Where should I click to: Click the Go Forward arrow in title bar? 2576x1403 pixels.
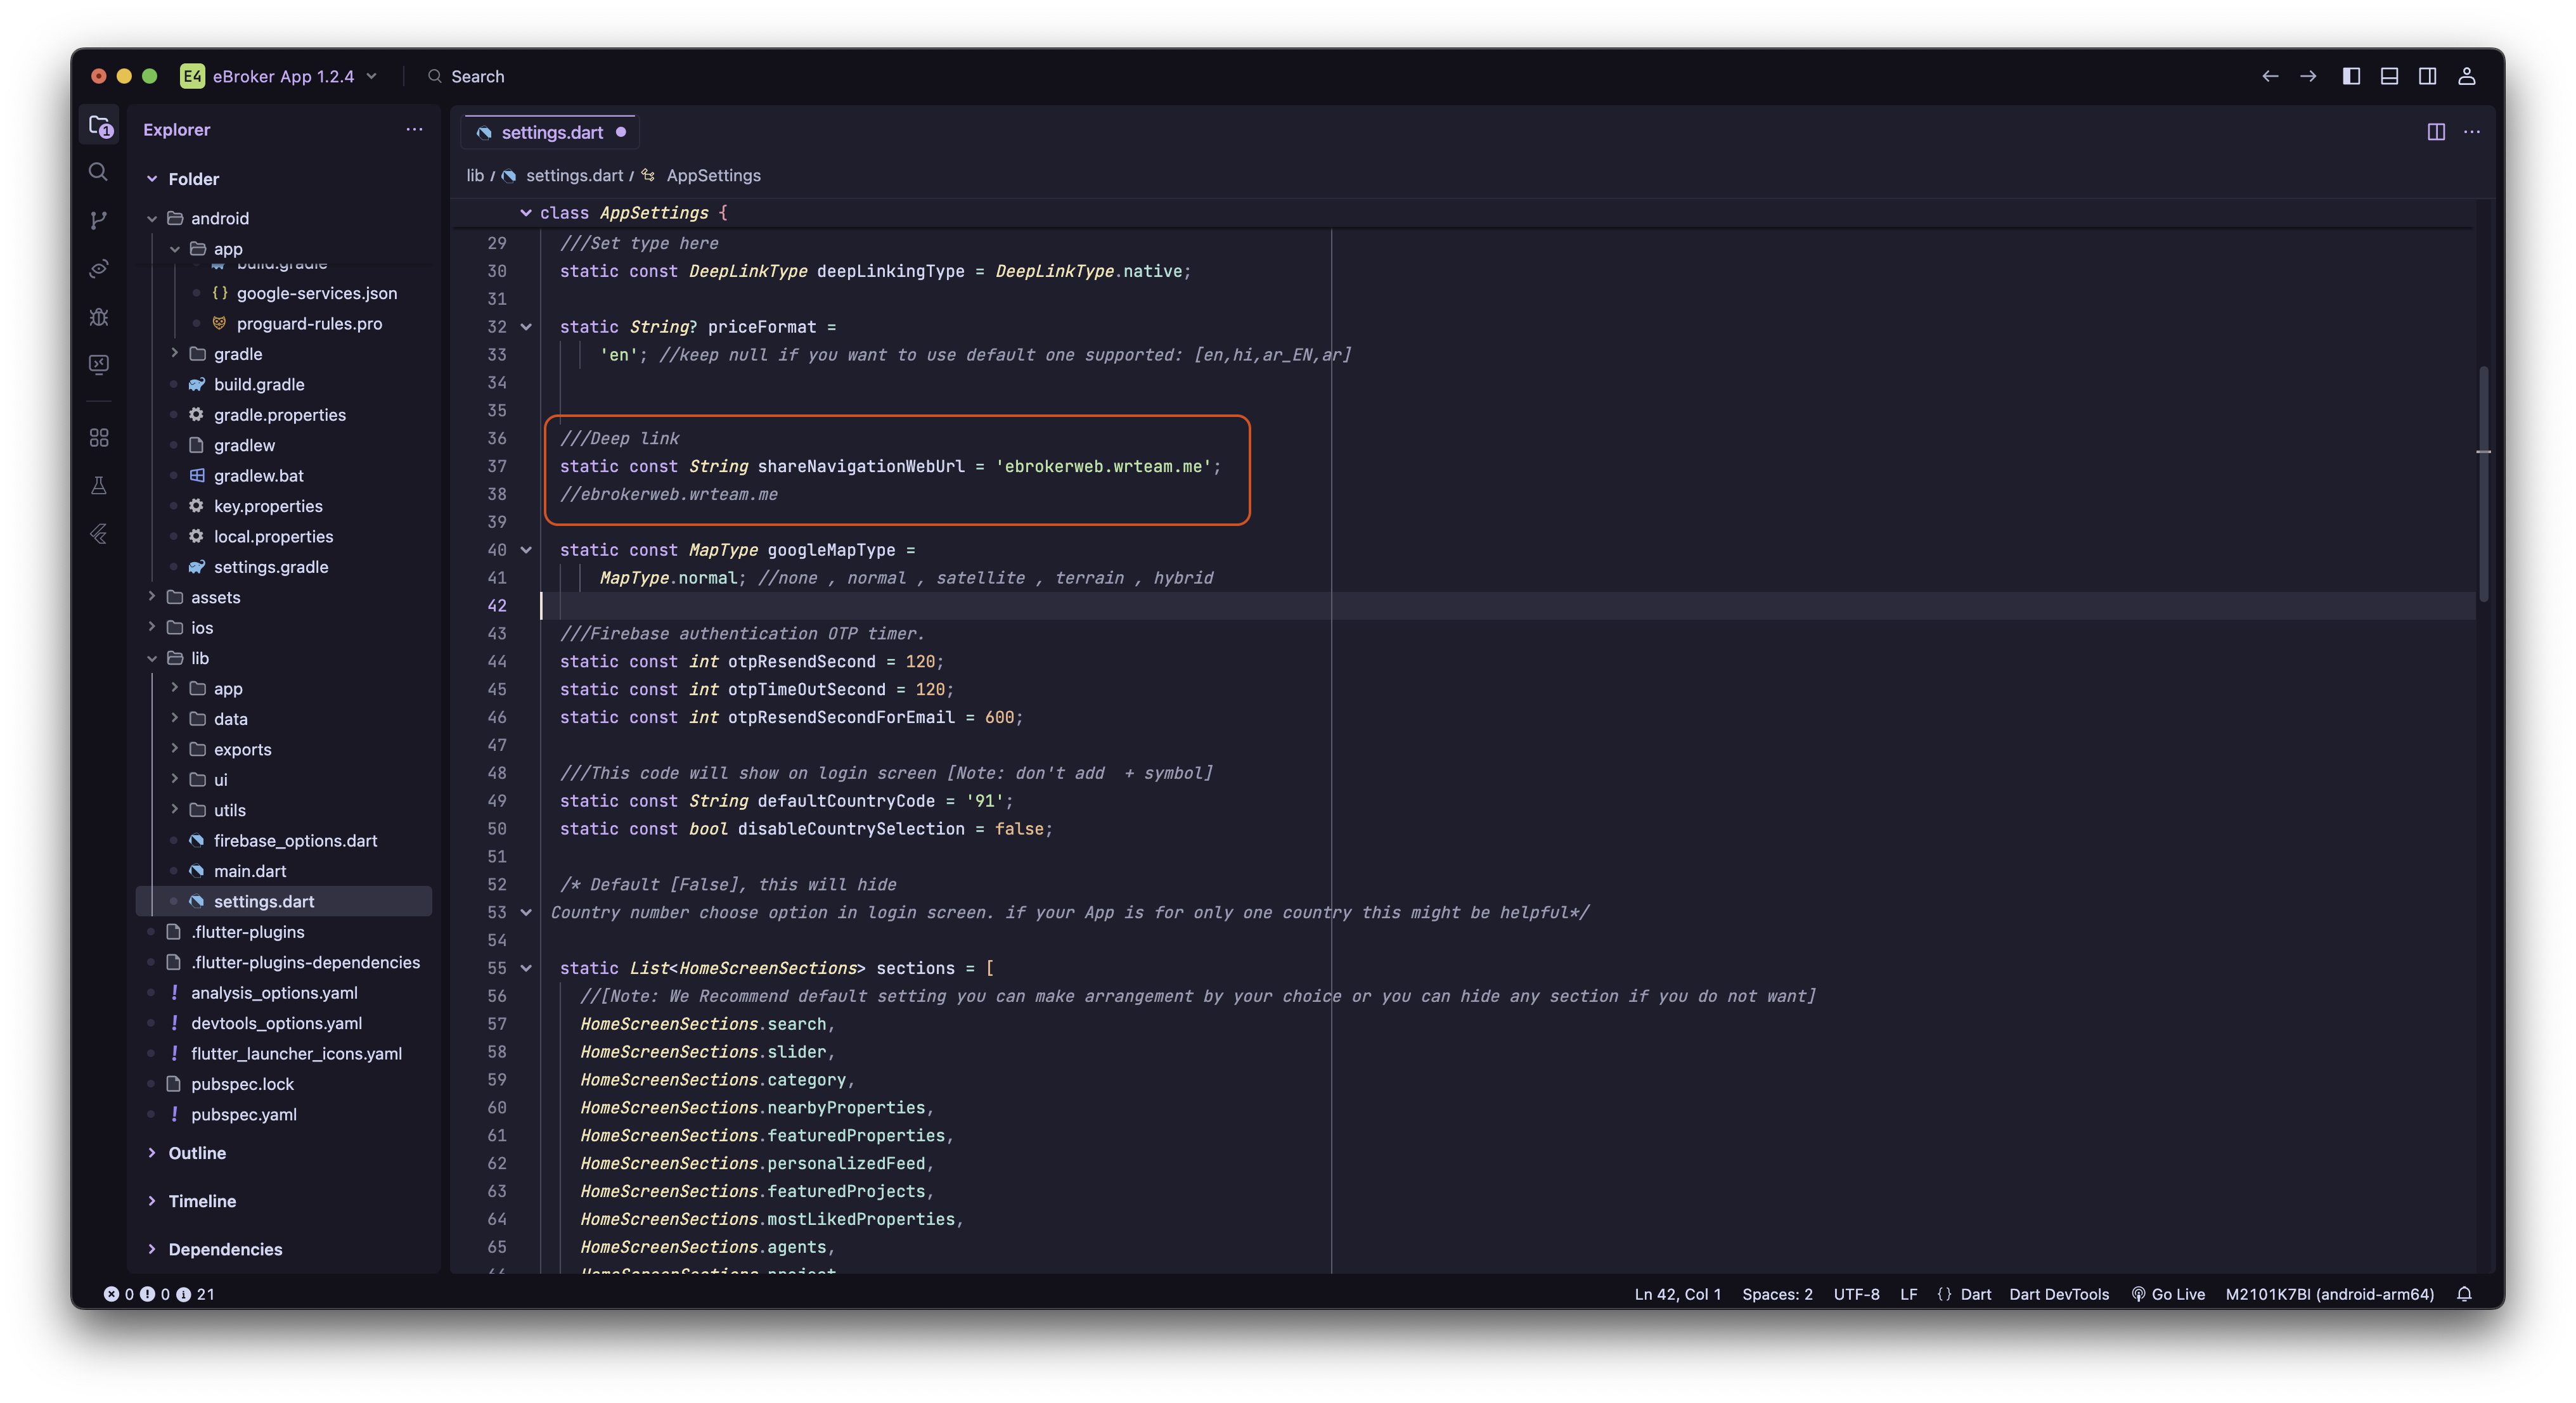[x=2308, y=76]
